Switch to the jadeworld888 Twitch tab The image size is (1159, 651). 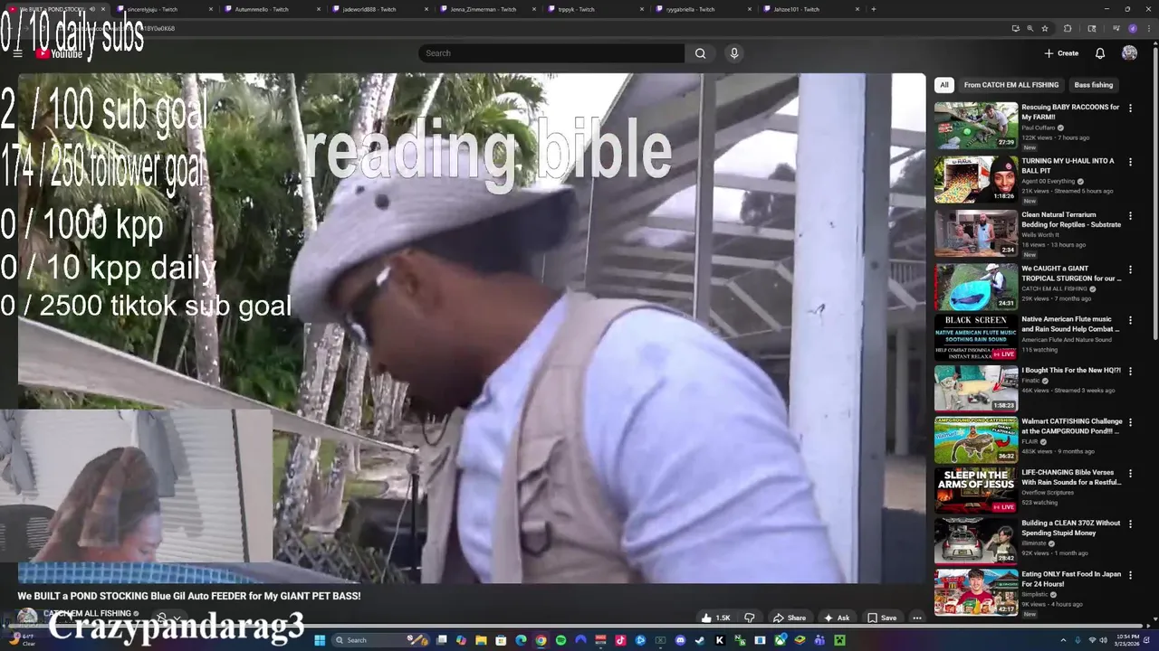coord(378,9)
